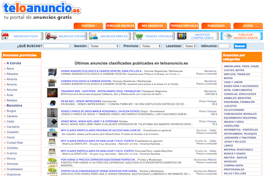The image size is (264, 176).
Task: Open Vendo 2 Pares de Skies ad title
Action: click(100, 111)
